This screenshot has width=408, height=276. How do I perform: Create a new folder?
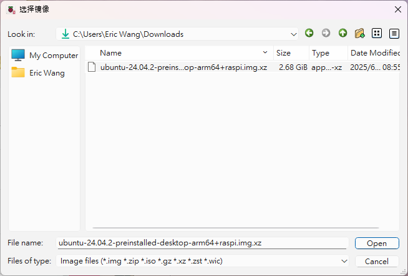[359, 33]
